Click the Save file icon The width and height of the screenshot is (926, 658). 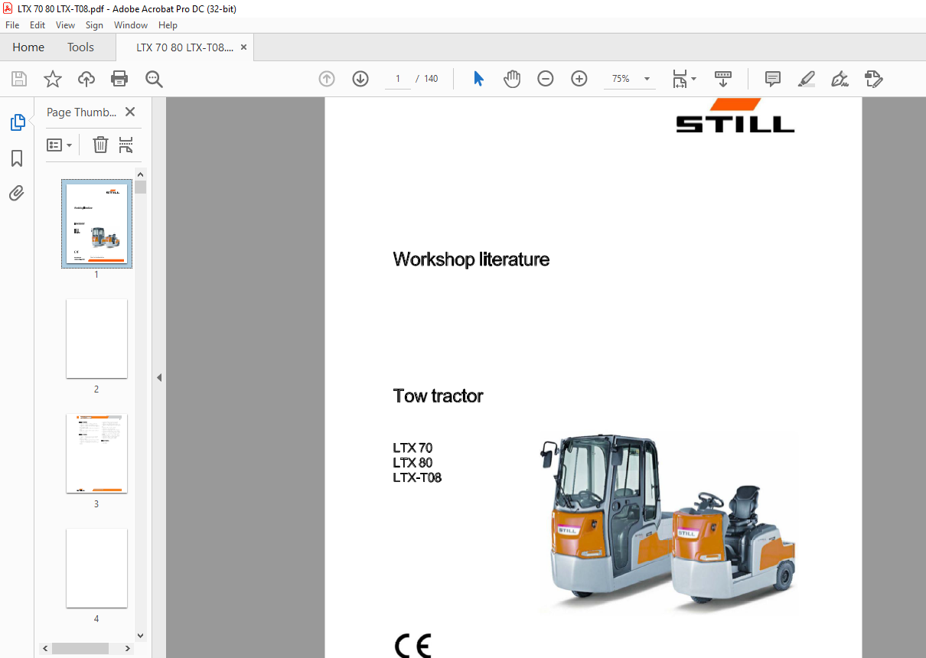click(x=19, y=79)
